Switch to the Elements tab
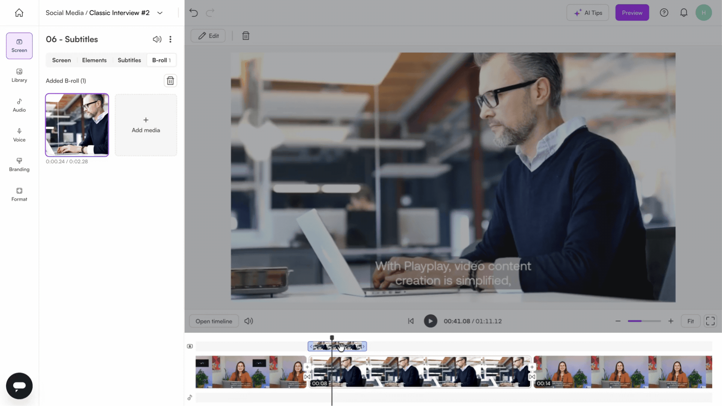Screen dimensions: 722x406 [94, 60]
